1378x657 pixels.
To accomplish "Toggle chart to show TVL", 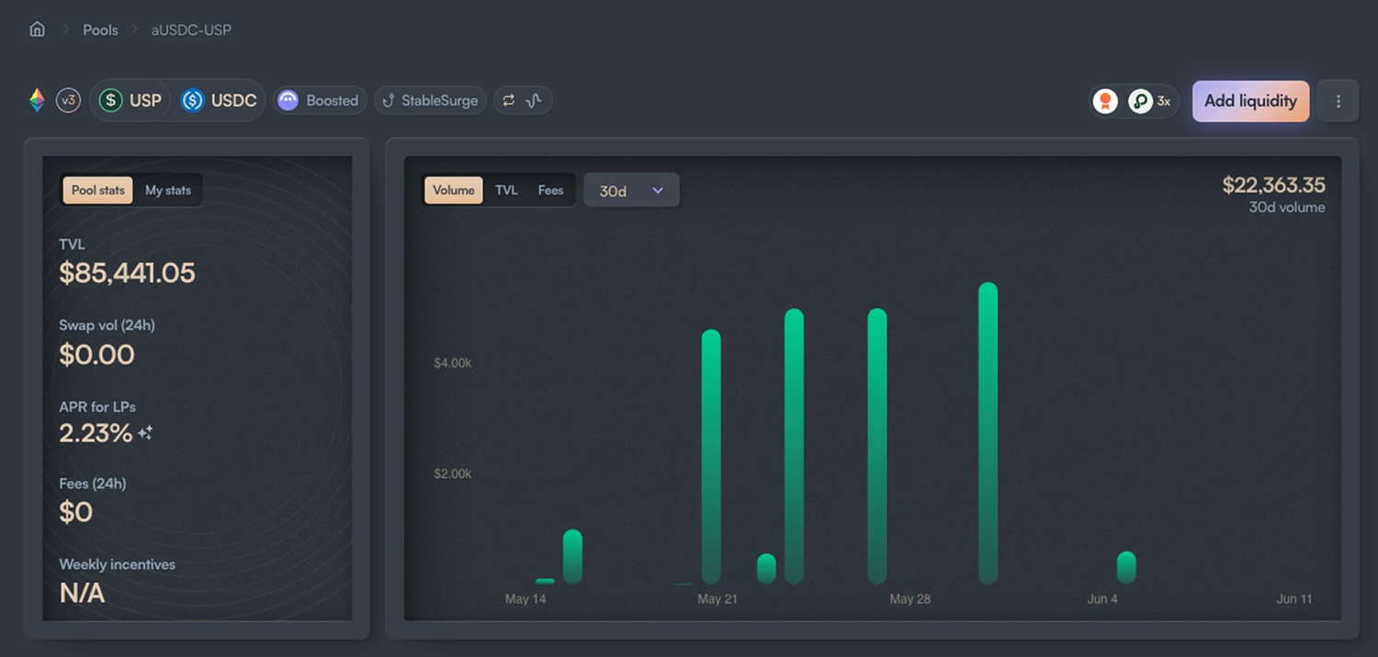I will coord(506,190).
